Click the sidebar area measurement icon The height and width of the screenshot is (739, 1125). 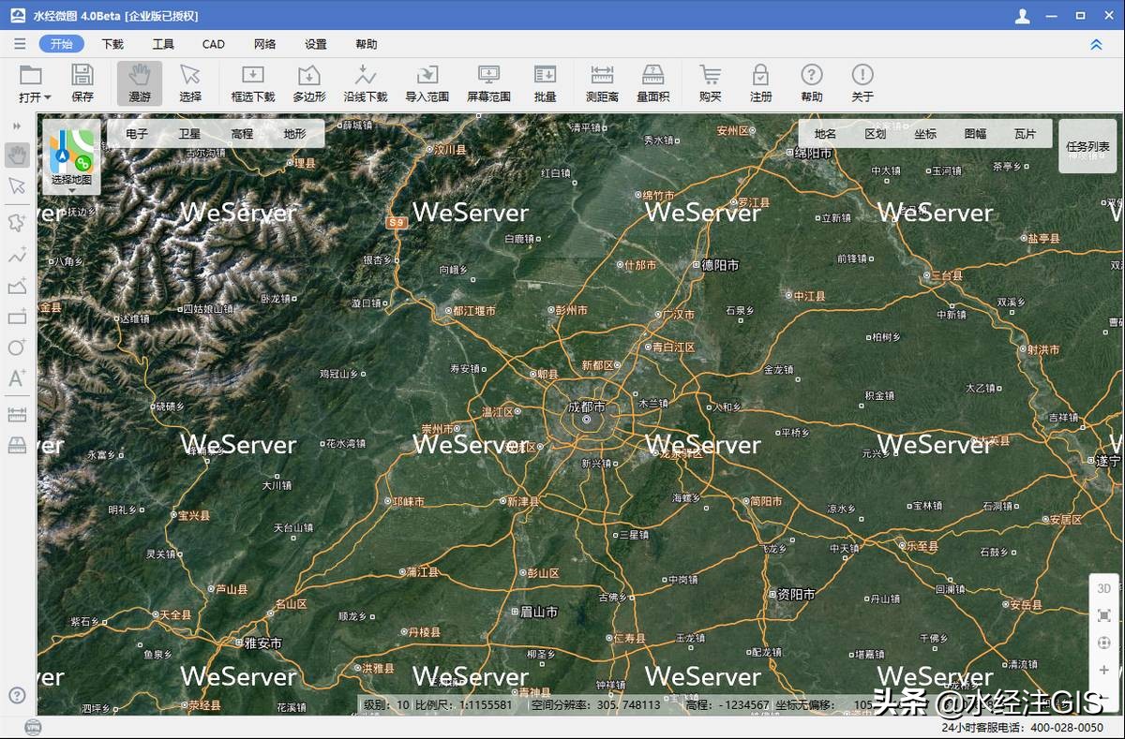[x=17, y=445]
